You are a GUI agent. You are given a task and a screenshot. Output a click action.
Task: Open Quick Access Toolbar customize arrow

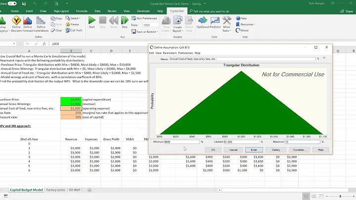(x=67, y=3)
